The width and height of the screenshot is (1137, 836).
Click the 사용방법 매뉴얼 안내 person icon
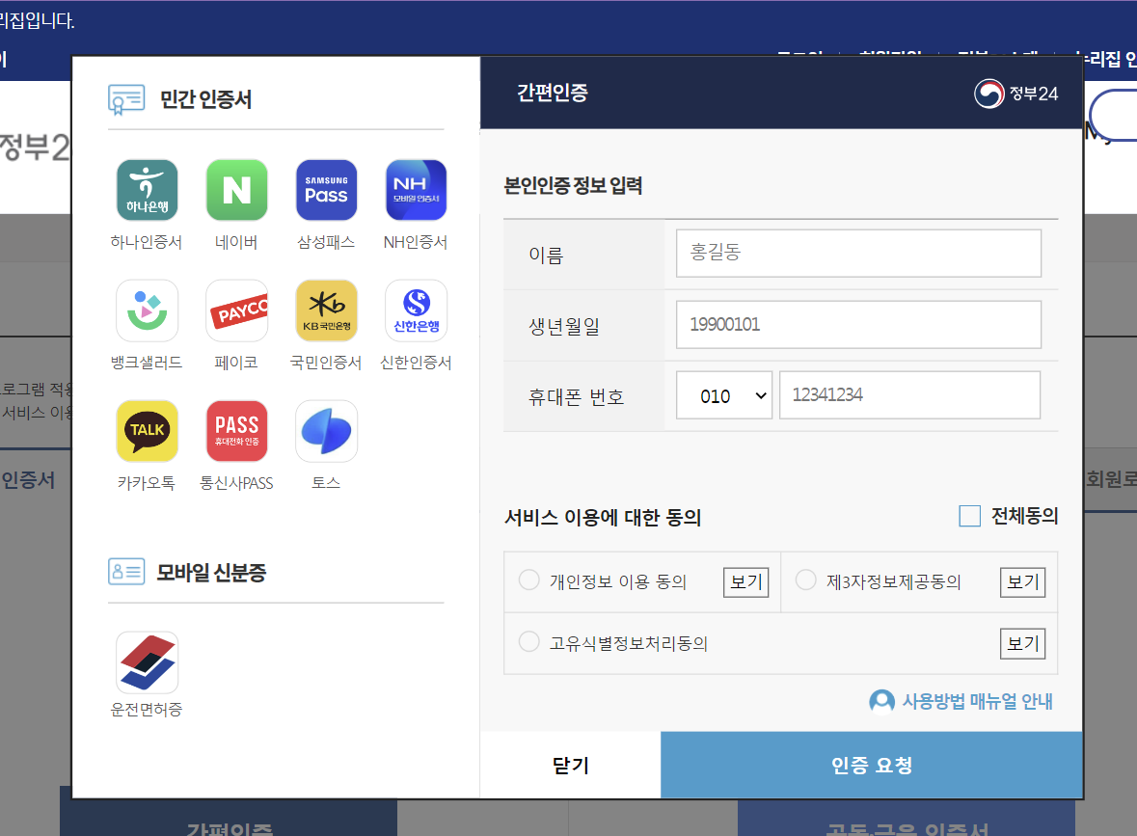click(881, 701)
